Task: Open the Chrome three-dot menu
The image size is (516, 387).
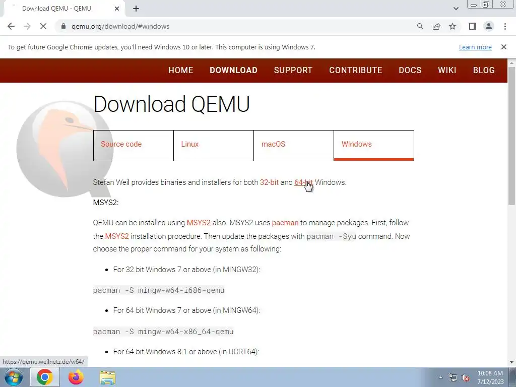Action: 505,26
